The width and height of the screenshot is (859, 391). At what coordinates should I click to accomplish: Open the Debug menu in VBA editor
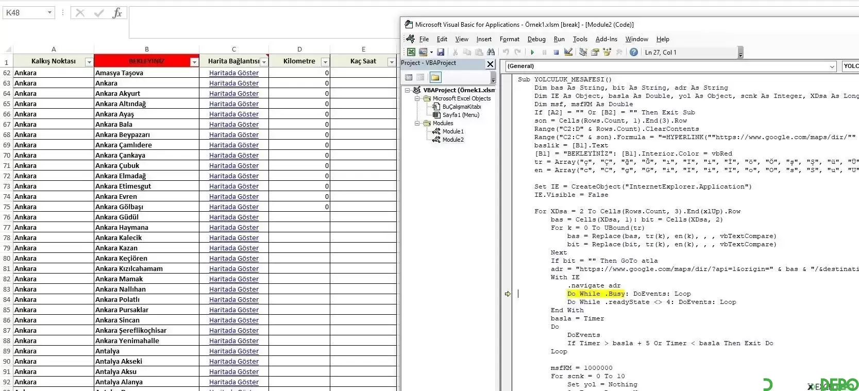[536, 39]
